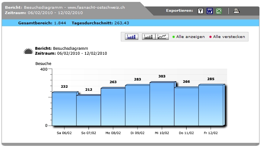Click the Exportieren: label
The height and width of the screenshot is (147, 261).
point(179,11)
